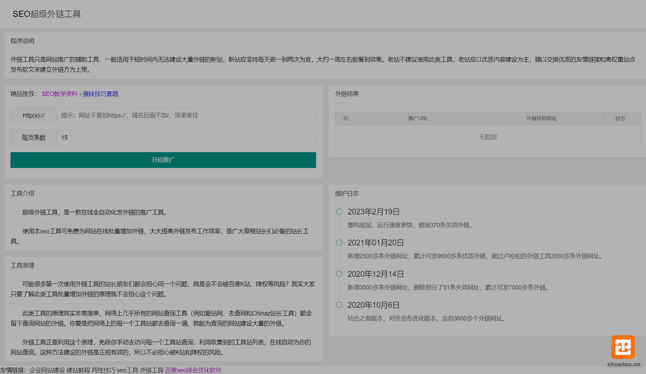Select the 推广URL column header

pyautogui.click(x=417, y=118)
